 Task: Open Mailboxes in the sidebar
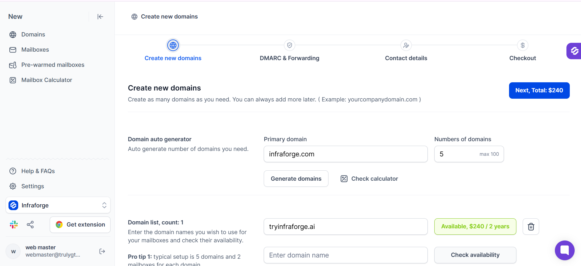pos(35,50)
